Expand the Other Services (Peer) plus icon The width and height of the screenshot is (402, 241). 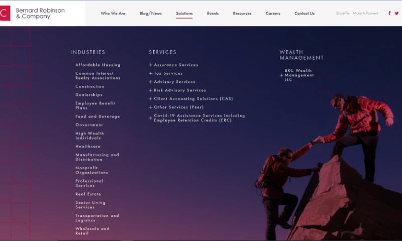(x=151, y=107)
